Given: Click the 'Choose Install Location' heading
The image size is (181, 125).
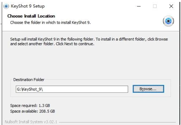Looking at the screenshot, I should coord(31,16).
